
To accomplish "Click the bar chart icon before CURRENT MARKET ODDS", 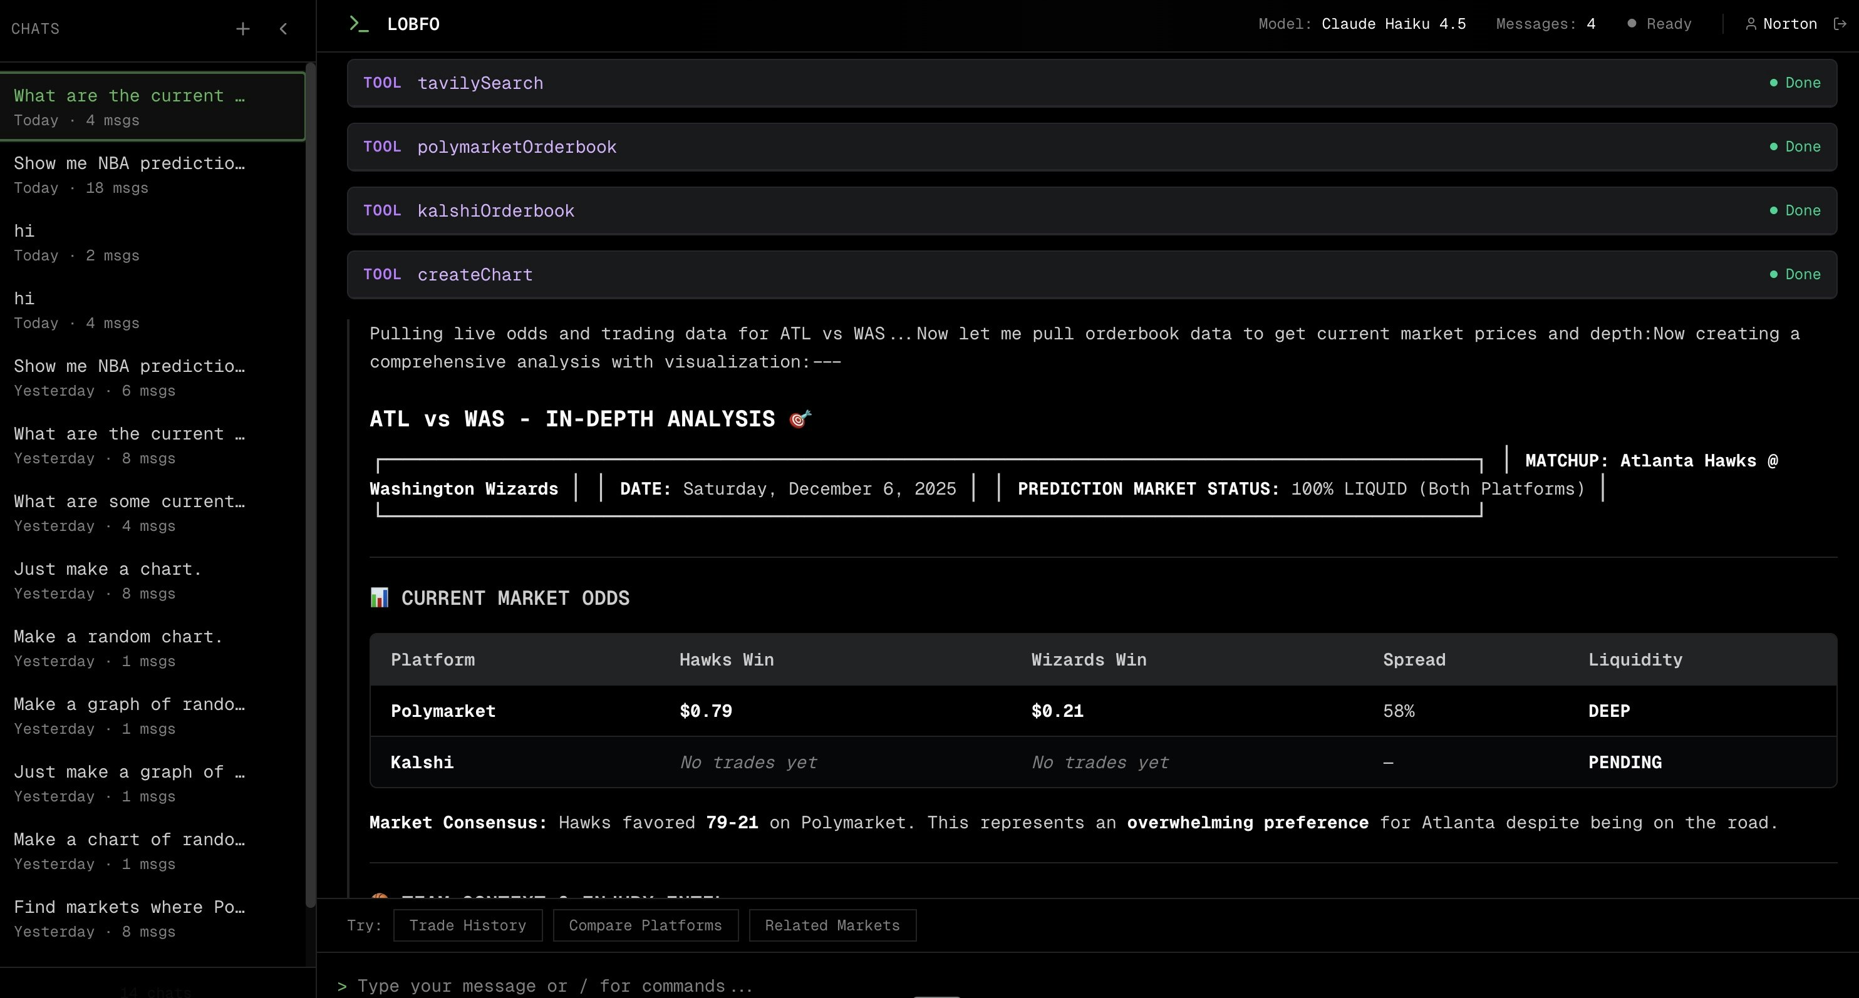I will [379, 597].
